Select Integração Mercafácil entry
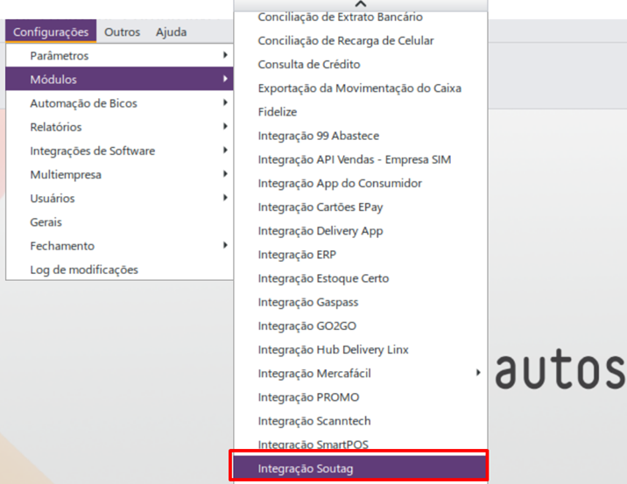627x484 pixels. click(361, 374)
